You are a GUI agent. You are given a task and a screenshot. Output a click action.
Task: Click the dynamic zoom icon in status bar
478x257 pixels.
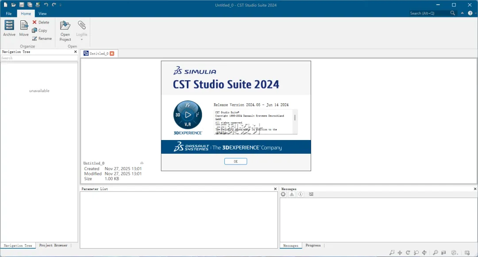[x=416, y=253]
